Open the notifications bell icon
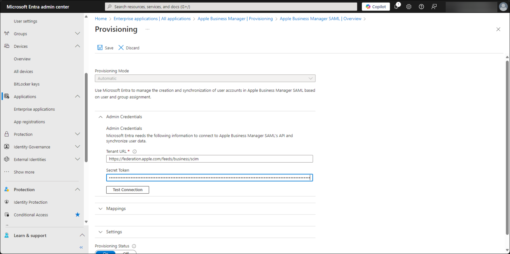510x254 pixels. pos(397,6)
